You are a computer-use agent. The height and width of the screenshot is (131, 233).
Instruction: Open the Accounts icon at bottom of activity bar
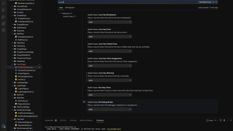click(x=3, y=126)
